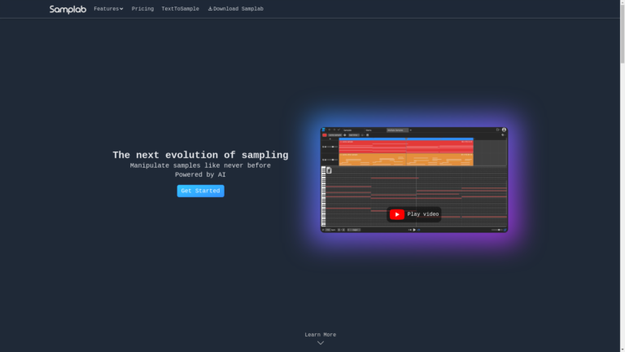Click the YouTube play icon on the video
Image resolution: width=625 pixels, height=352 pixels.
397,214
